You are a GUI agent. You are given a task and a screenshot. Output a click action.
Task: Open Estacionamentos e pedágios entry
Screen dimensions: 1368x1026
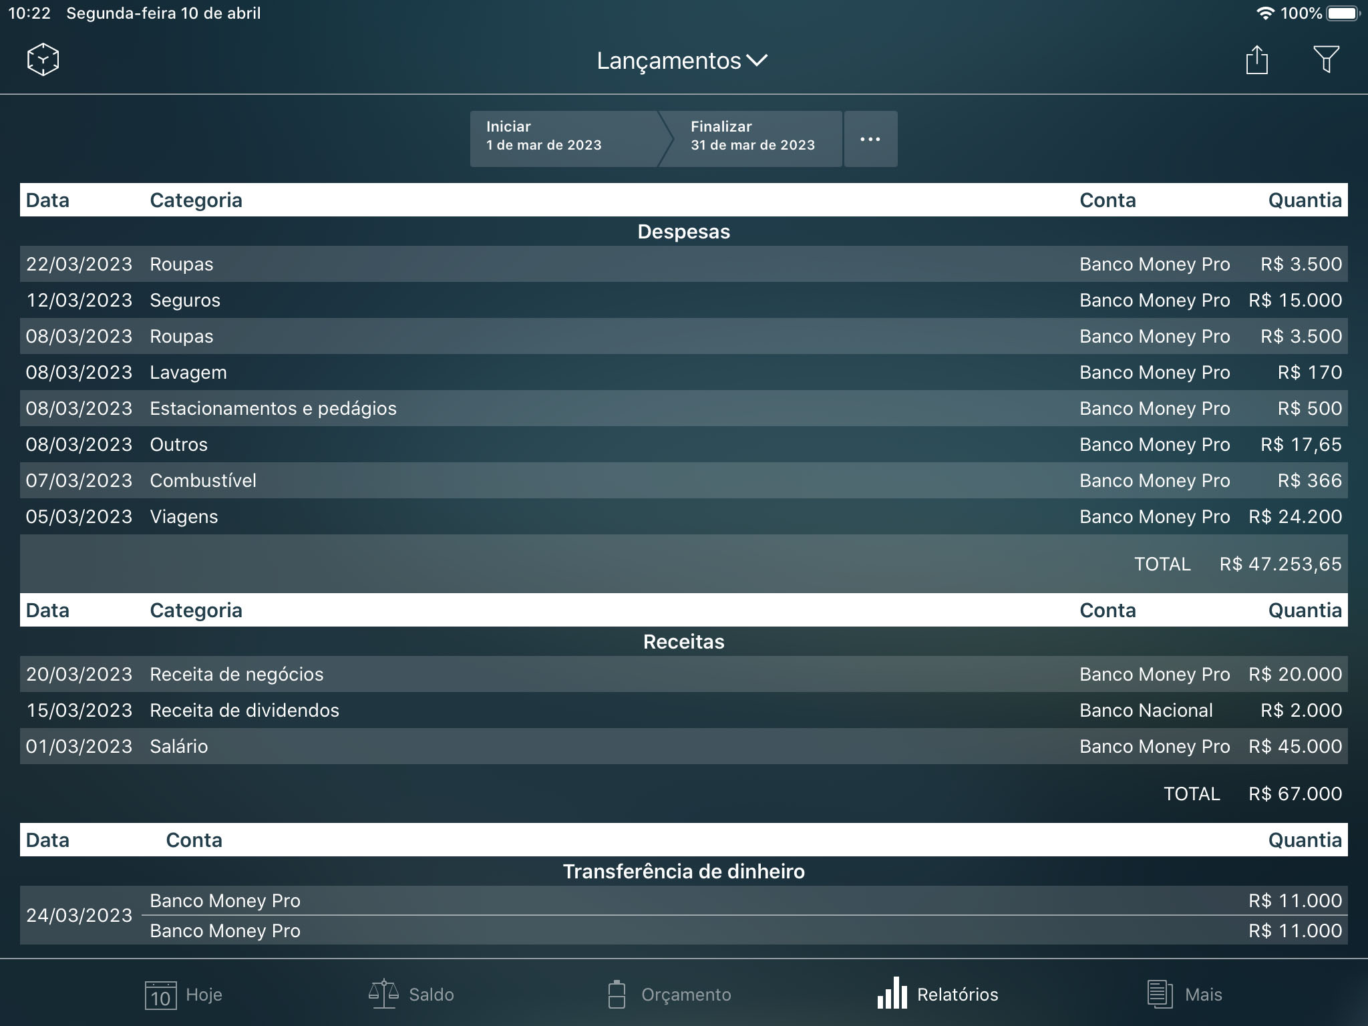coord(684,408)
